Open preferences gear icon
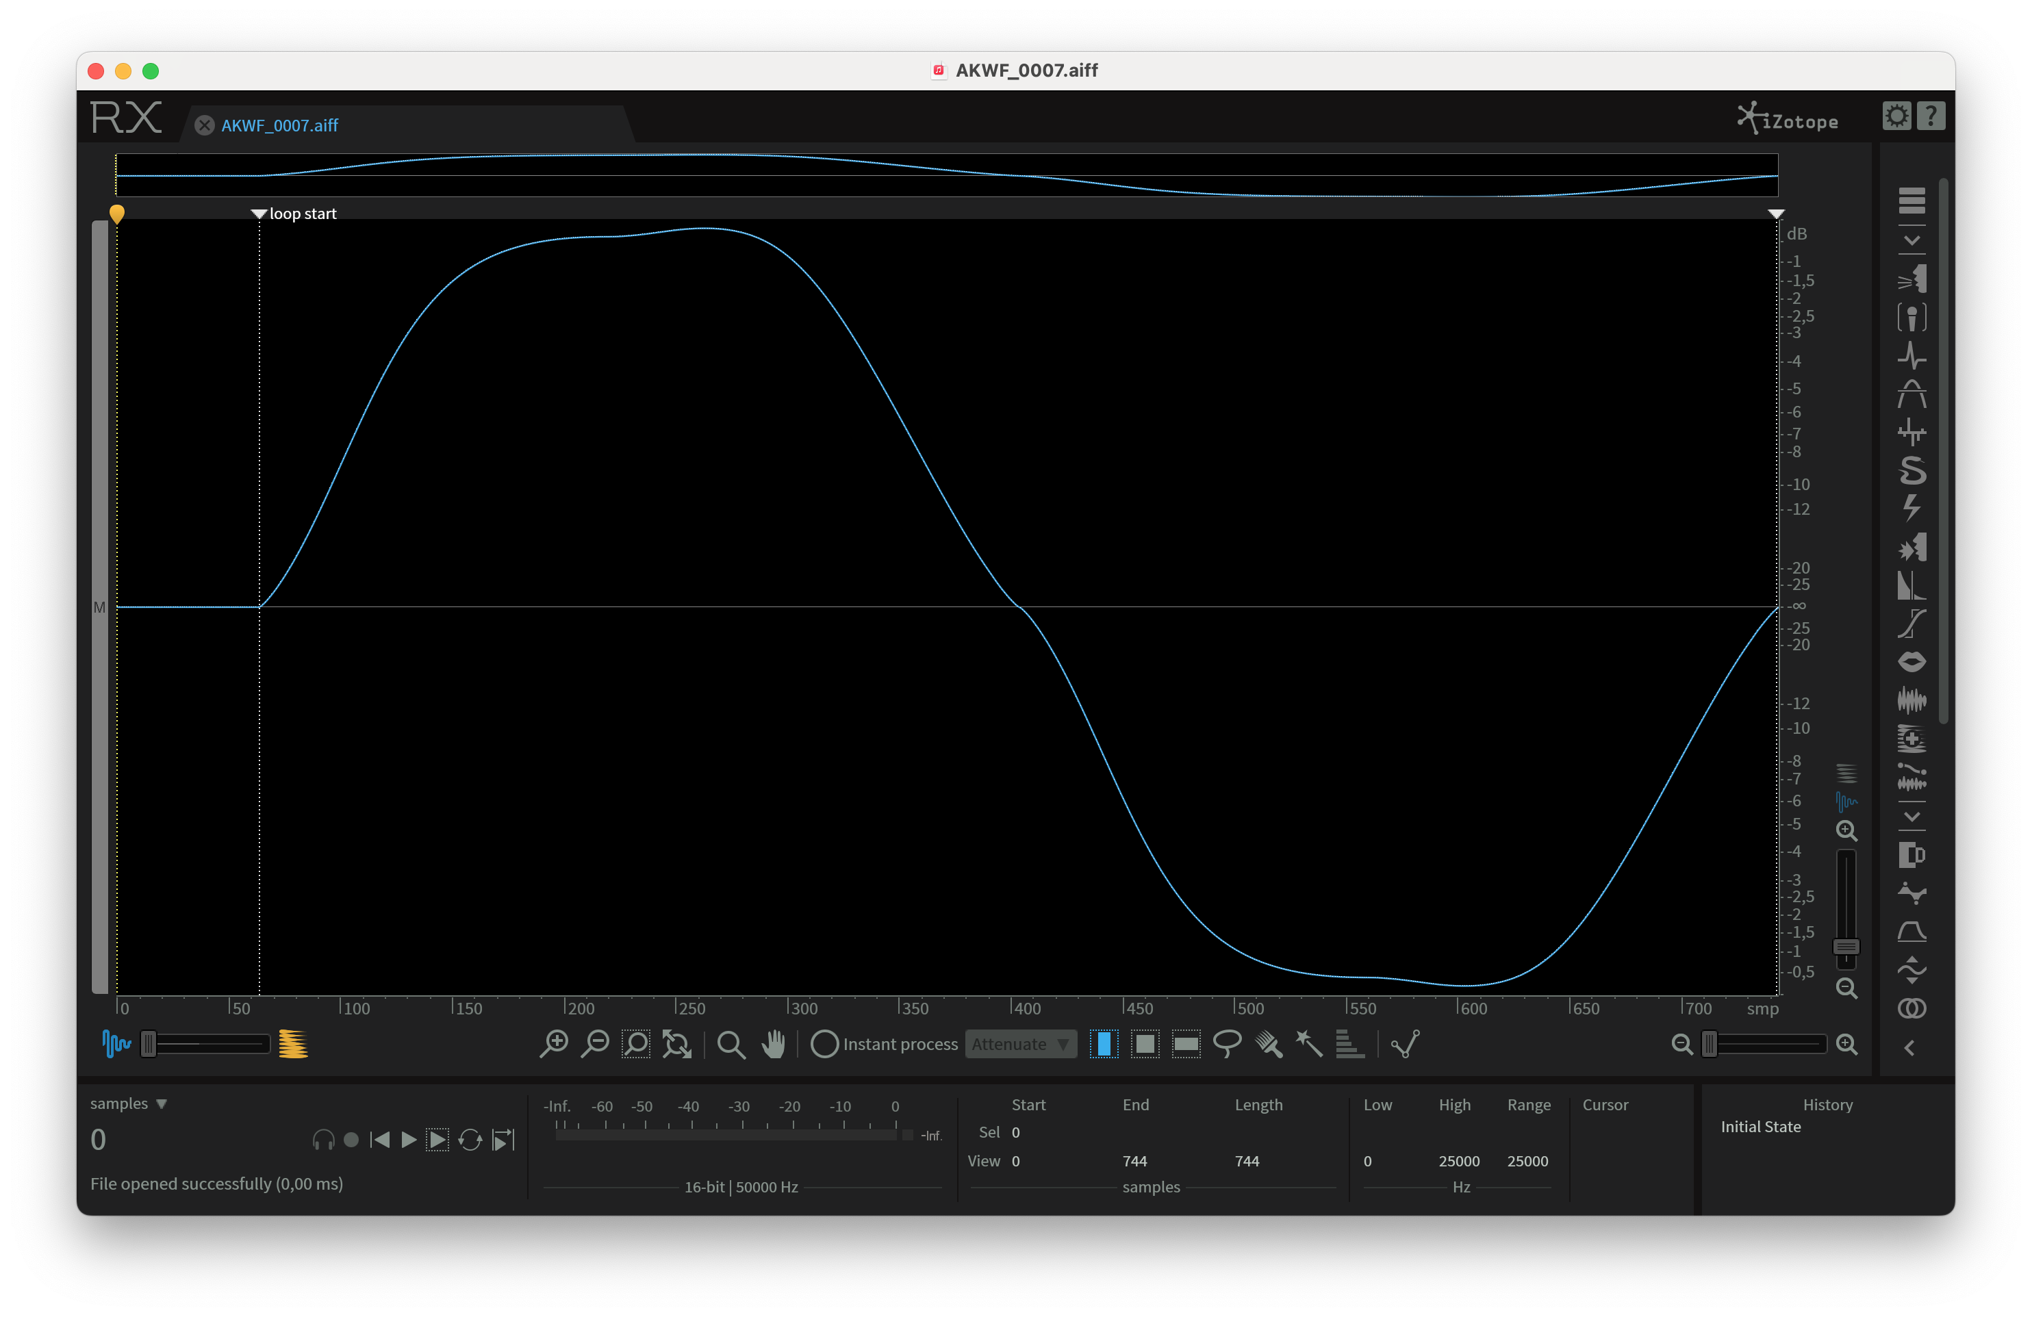The height and width of the screenshot is (1317, 2032). click(x=1896, y=116)
